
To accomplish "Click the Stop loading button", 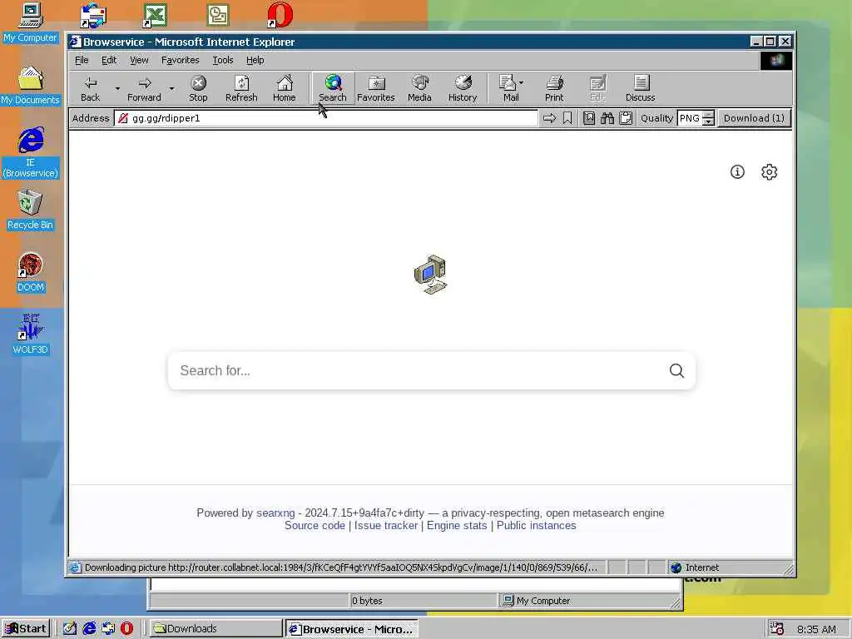I will (198, 88).
